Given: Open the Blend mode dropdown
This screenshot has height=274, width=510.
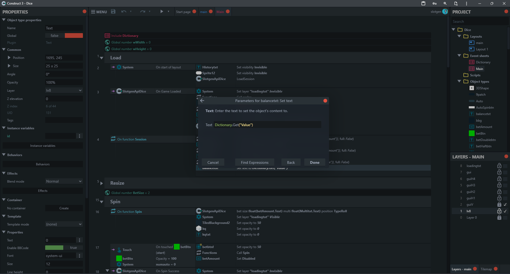Looking at the screenshot, I should click(x=64, y=181).
